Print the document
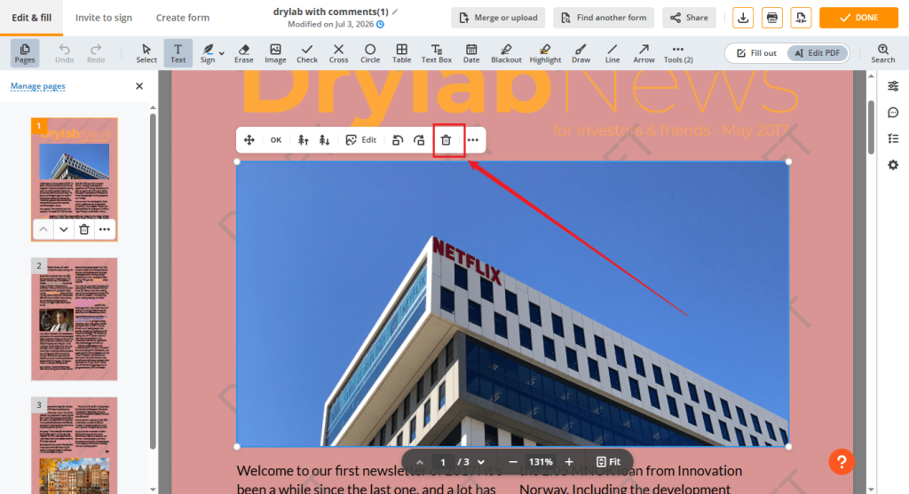The width and height of the screenshot is (909, 494). tap(771, 18)
